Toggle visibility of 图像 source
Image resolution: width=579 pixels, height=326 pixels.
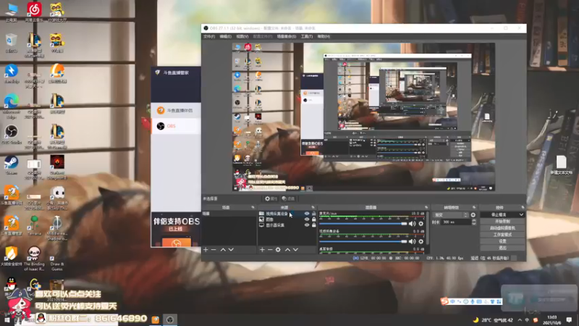[307, 220]
